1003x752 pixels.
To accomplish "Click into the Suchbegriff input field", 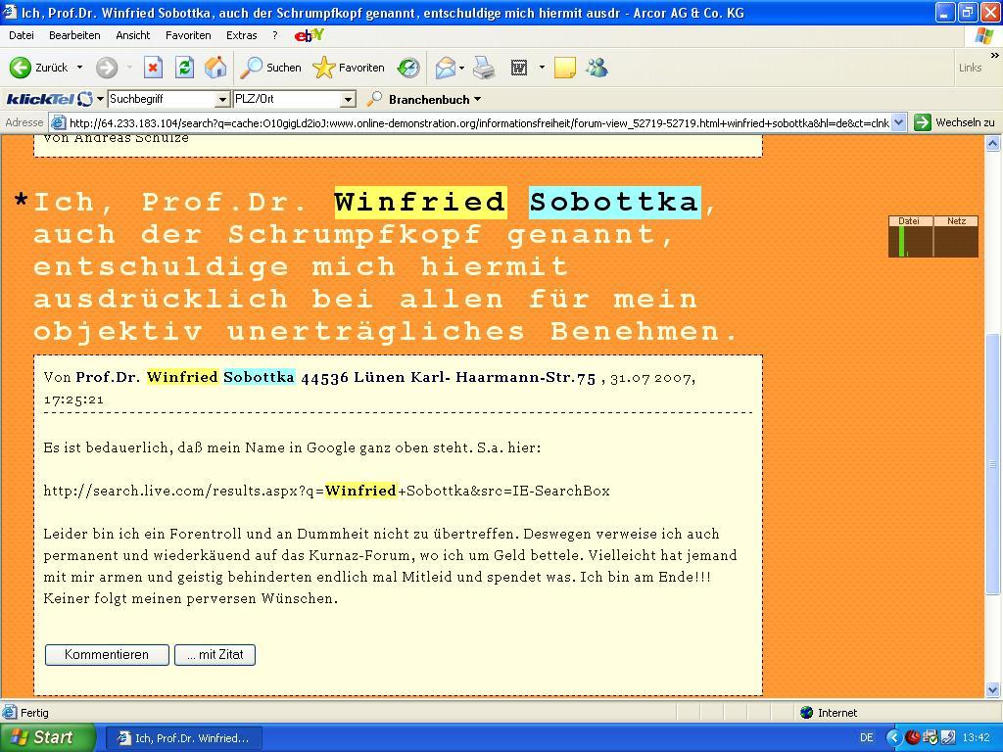I will tap(162, 99).
